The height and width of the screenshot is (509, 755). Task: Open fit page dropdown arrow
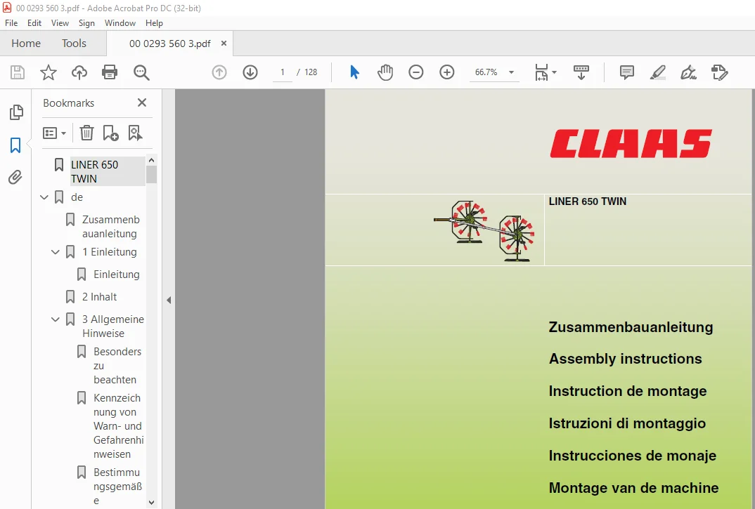[x=554, y=72]
